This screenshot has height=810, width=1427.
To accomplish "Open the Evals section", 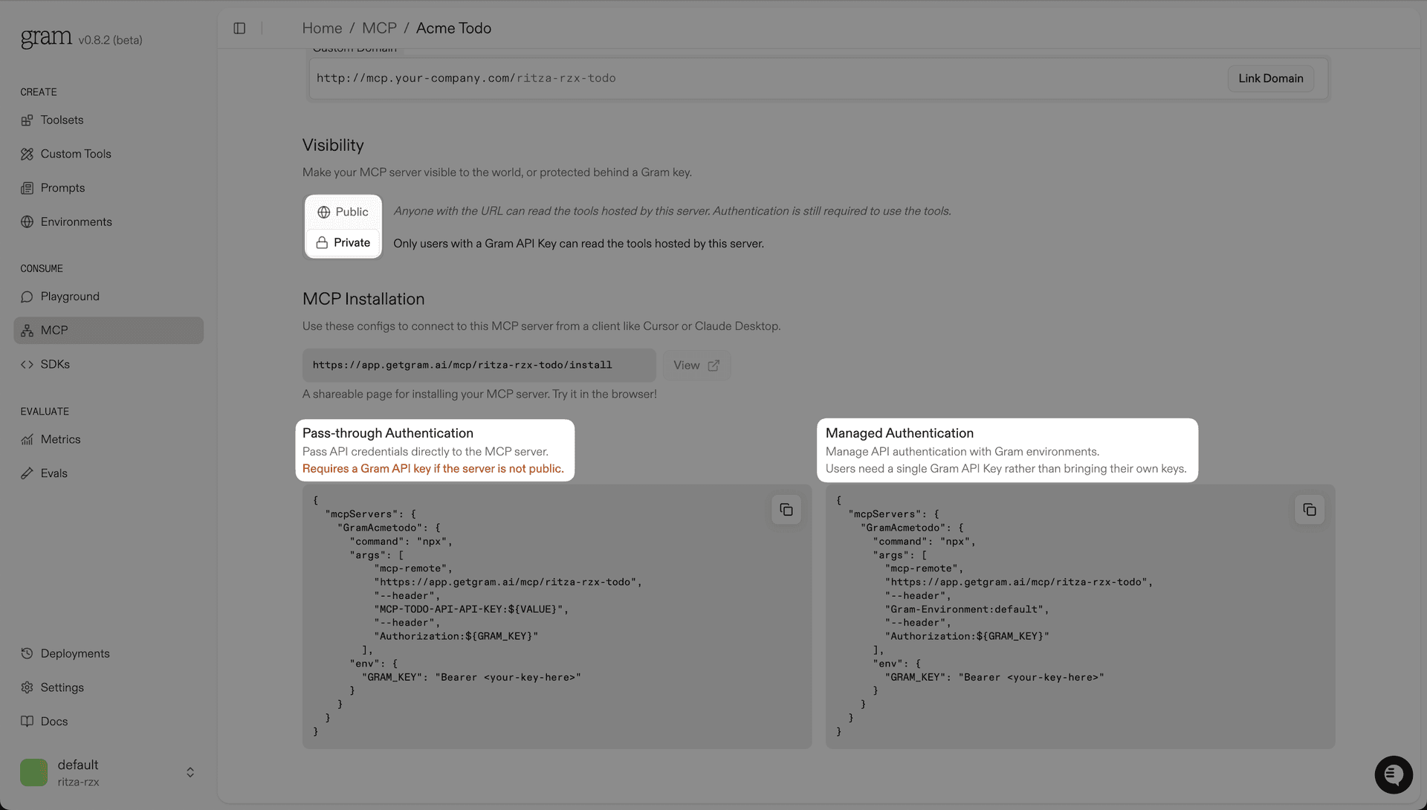I will [x=54, y=473].
